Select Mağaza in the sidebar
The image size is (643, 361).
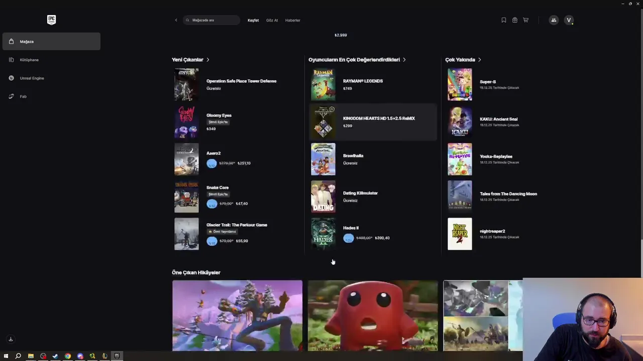coord(51,42)
